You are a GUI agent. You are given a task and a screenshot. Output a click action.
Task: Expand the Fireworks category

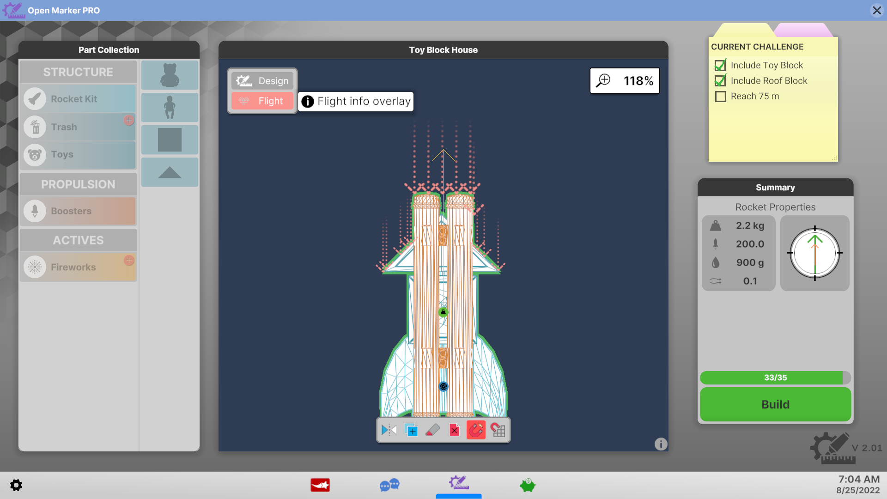[79, 267]
